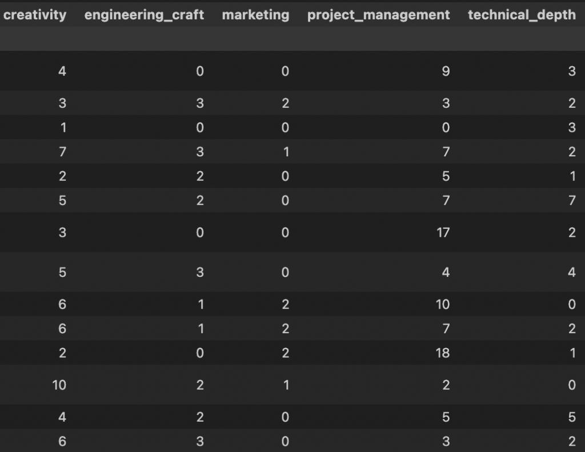Click the project_management cell showing 4

(446, 272)
